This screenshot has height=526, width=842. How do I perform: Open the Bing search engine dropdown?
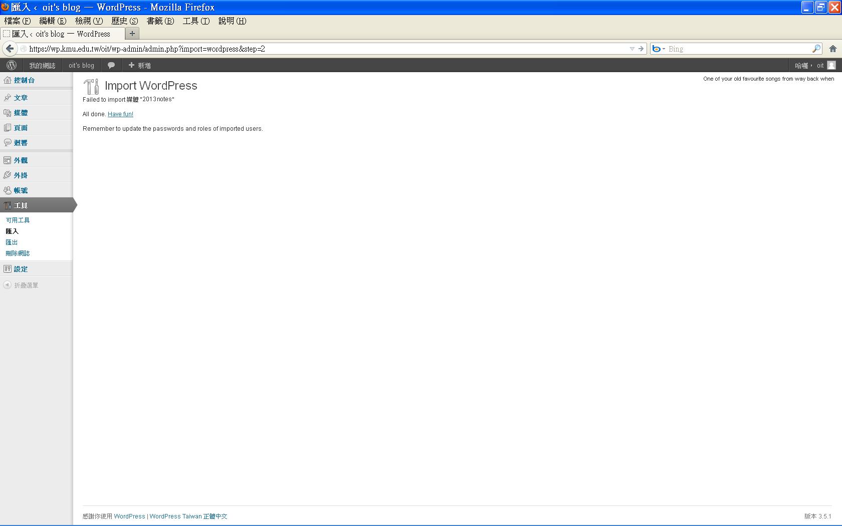pos(659,49)
